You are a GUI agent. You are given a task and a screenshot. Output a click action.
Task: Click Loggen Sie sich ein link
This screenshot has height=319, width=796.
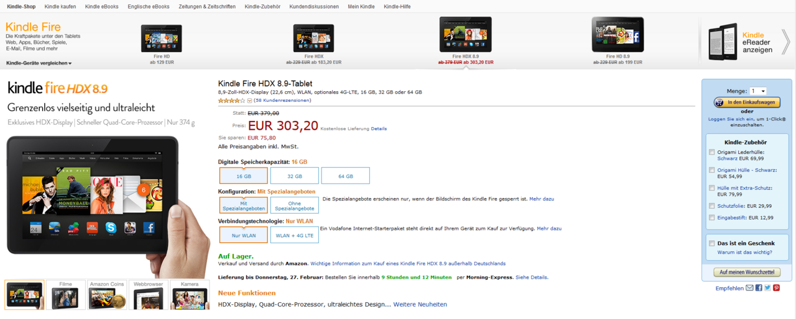731,119
